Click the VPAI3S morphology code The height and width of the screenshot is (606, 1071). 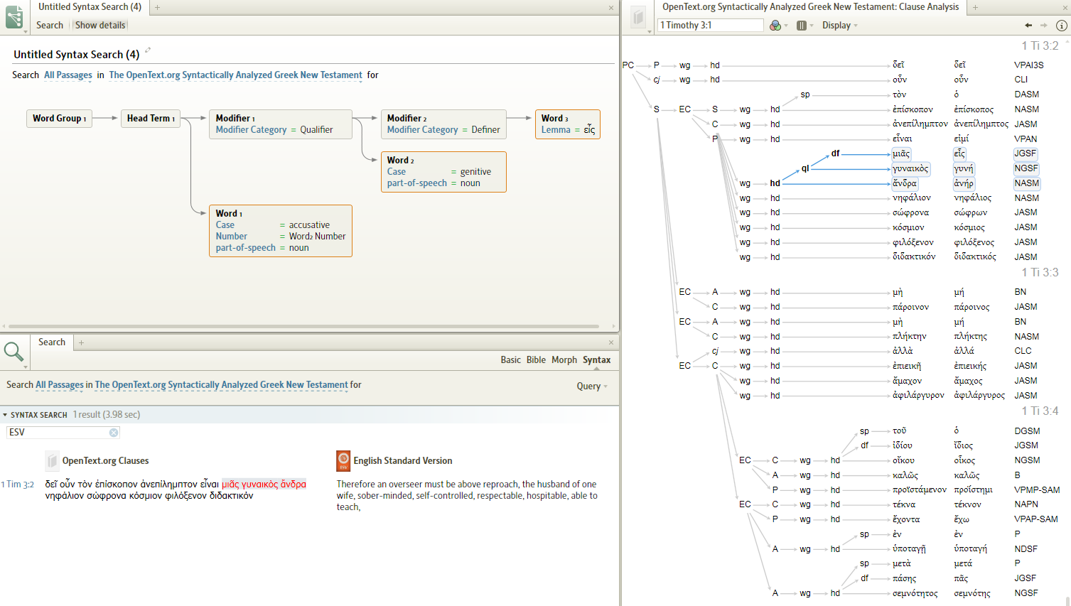coord(1029,65)
